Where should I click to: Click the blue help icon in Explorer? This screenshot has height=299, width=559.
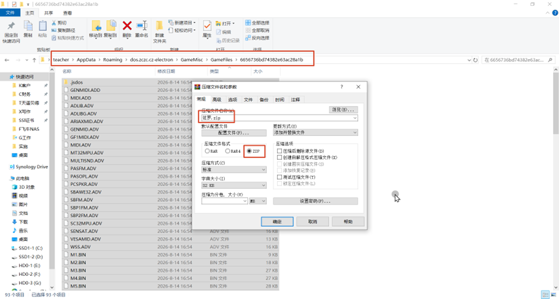point(555,13)
